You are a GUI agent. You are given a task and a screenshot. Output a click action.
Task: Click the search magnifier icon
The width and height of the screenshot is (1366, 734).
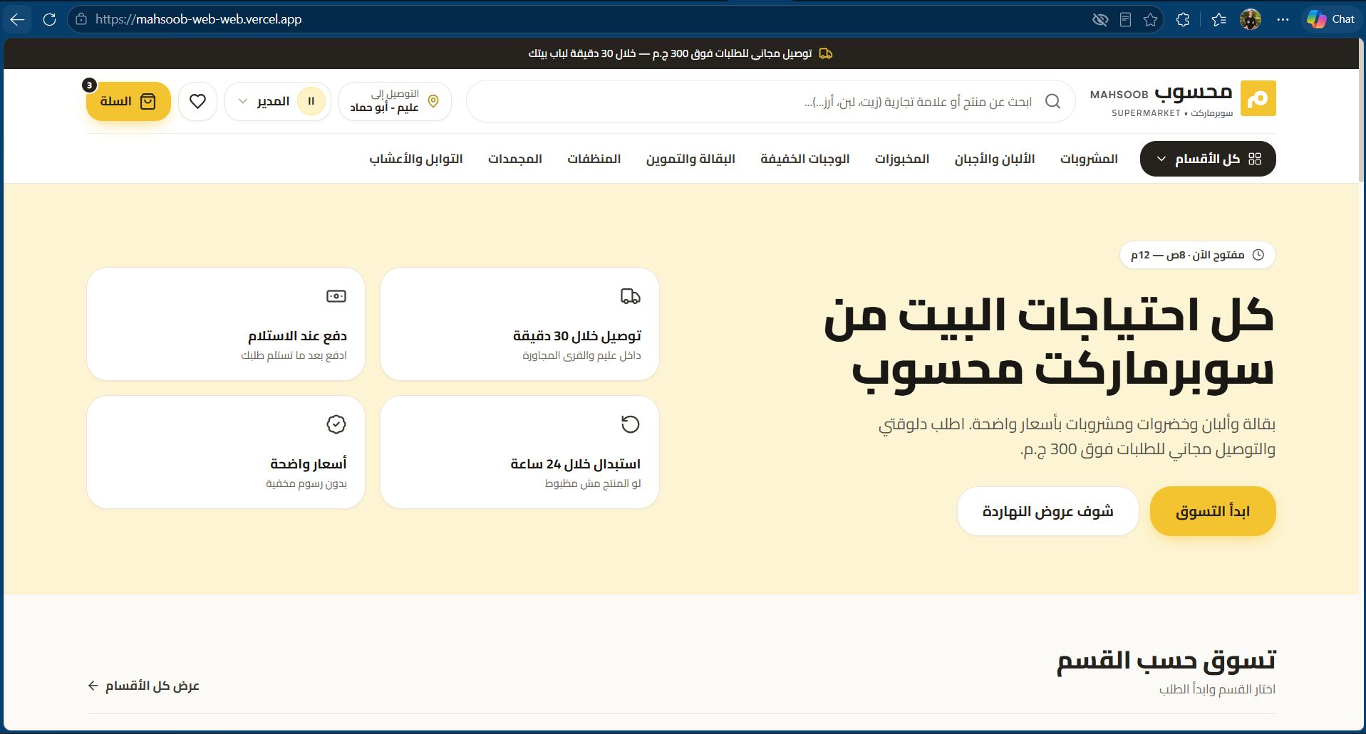click(1052, 101)
